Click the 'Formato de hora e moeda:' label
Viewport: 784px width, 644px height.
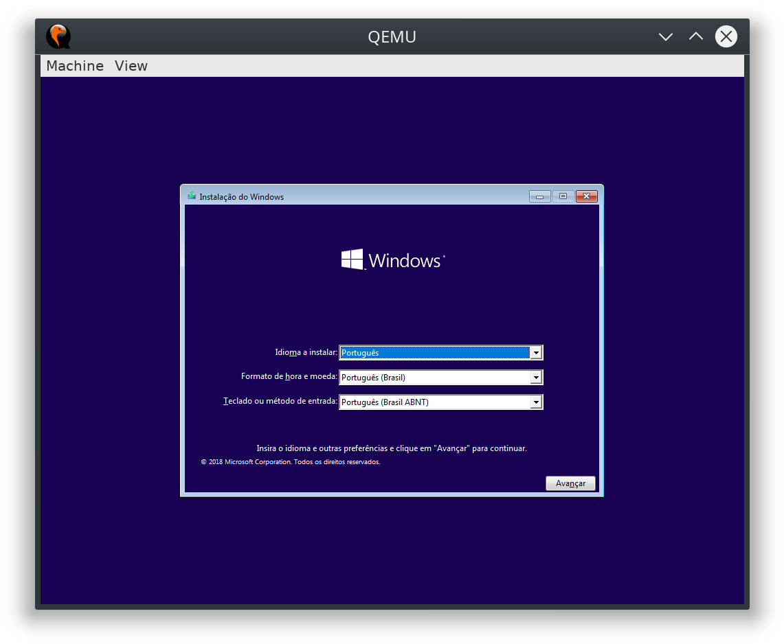tap(289, 376)
